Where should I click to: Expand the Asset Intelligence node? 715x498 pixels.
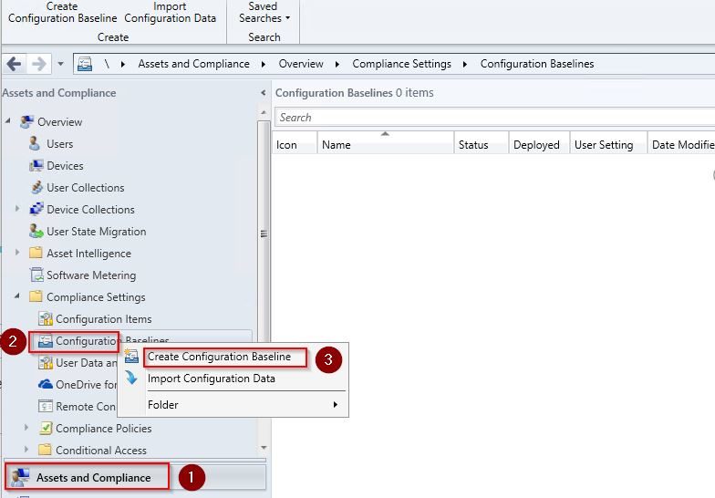17,252
